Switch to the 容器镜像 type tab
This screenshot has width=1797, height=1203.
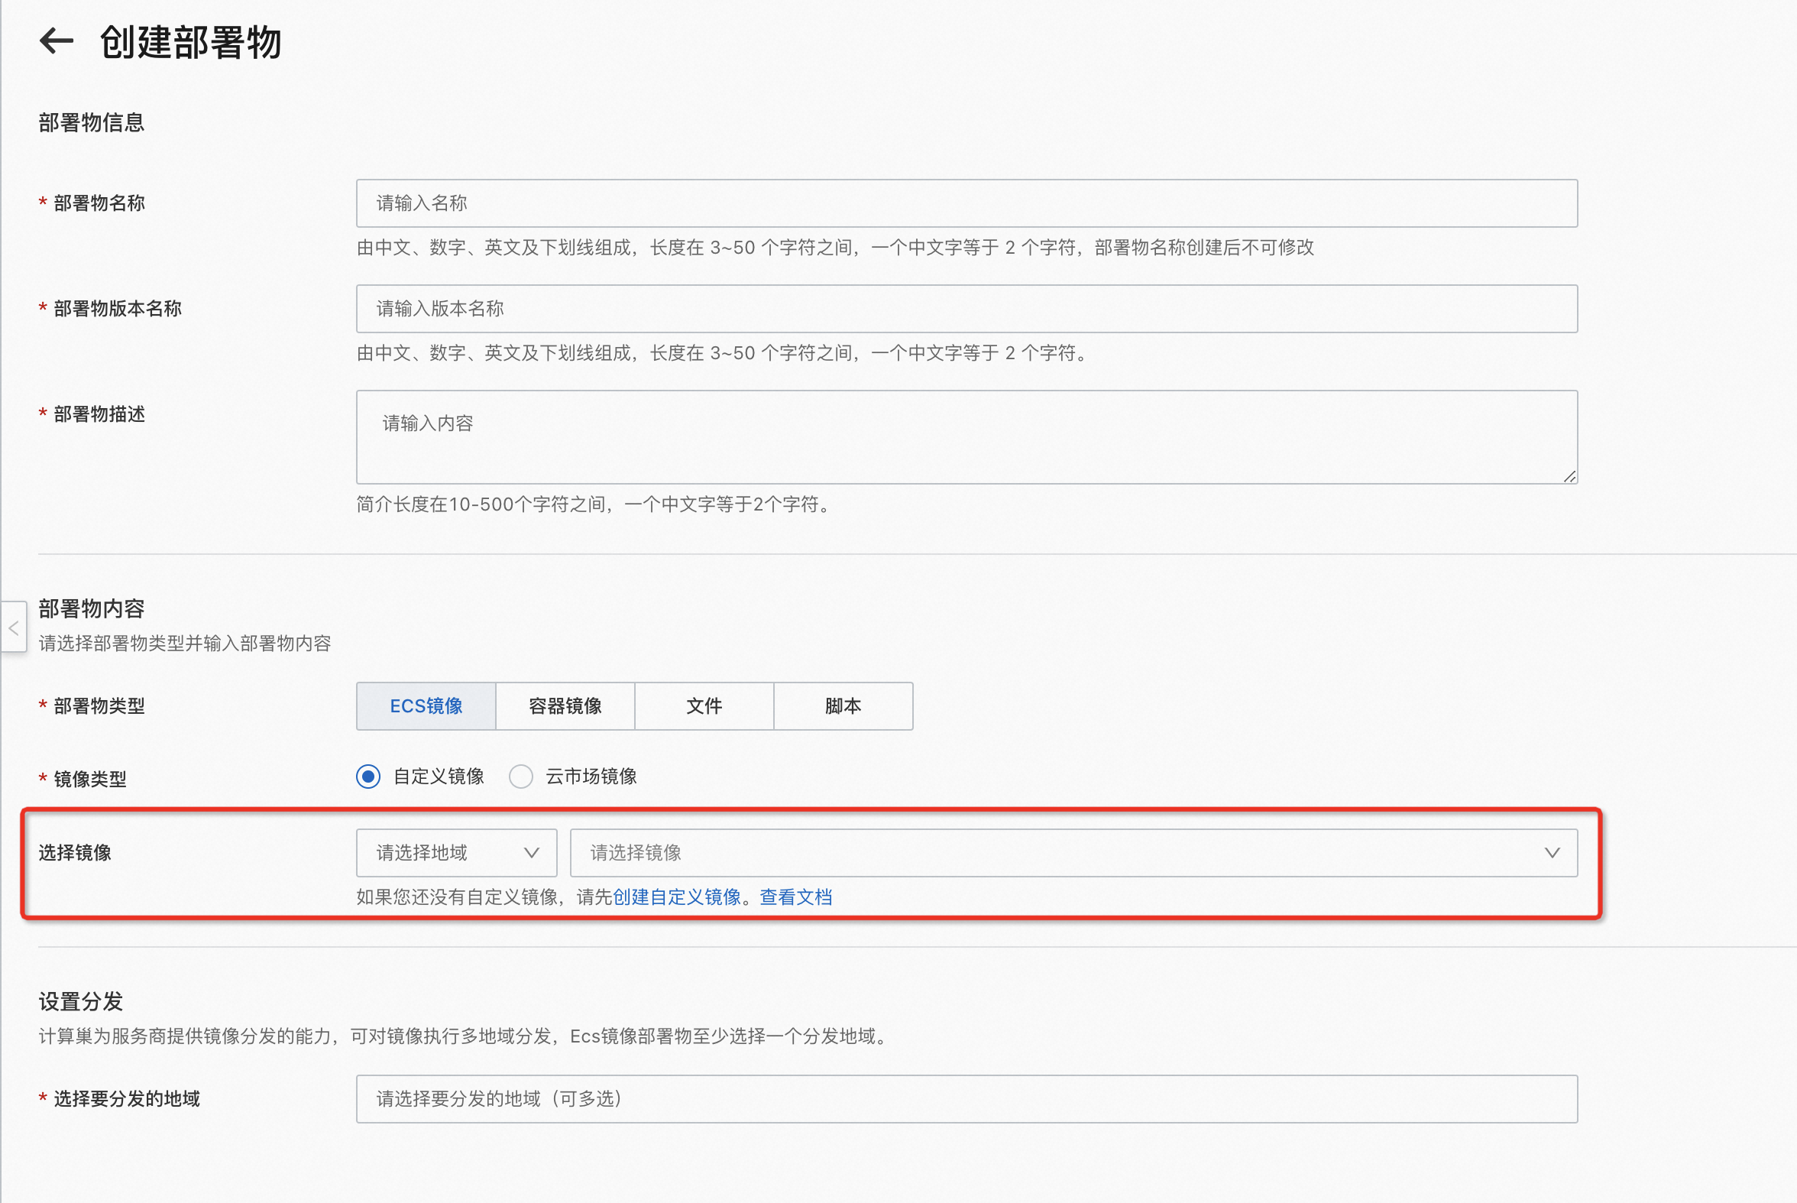pos(565,706)
